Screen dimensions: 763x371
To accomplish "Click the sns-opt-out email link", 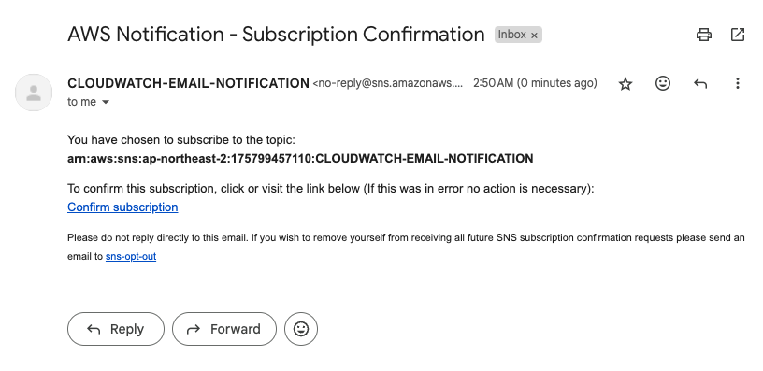I will click(131, 256).
